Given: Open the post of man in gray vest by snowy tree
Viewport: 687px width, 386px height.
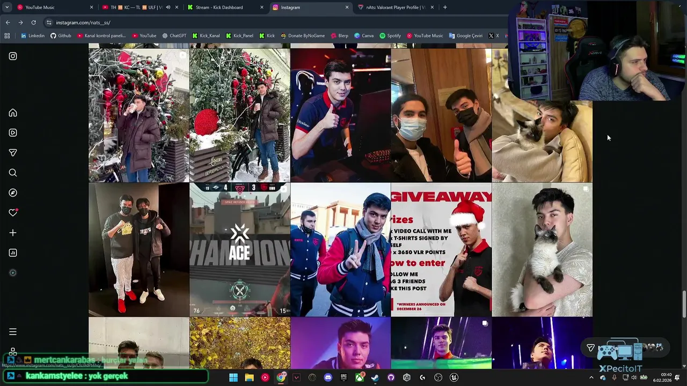Looking at the screenshot, I should [x=239, y=116].
